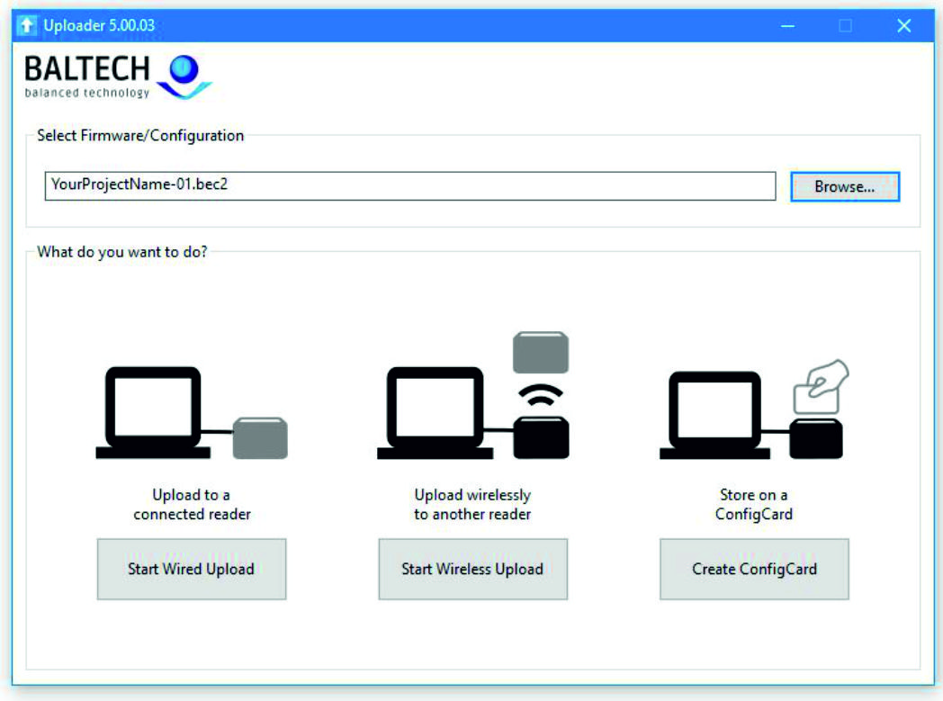Click the 'Select Firmware/Configuration' group label
The image size is (943, 701).
pyautogui.click(x=140, y=136)
